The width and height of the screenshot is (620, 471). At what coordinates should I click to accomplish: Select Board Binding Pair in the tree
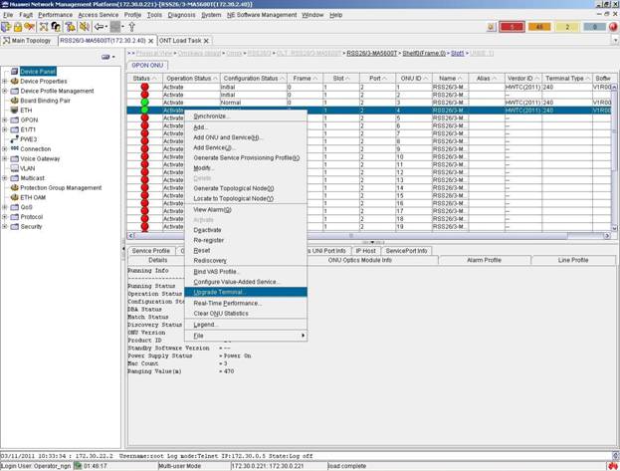[x=45, y=101]
